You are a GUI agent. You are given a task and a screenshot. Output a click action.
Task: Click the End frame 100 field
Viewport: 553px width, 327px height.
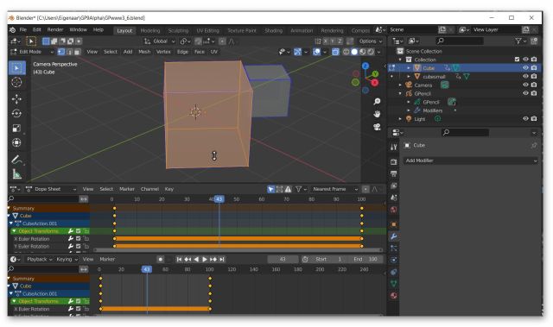365,260
